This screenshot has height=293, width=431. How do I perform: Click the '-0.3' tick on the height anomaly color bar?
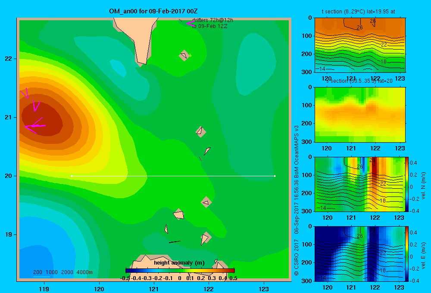click(146, 278)
